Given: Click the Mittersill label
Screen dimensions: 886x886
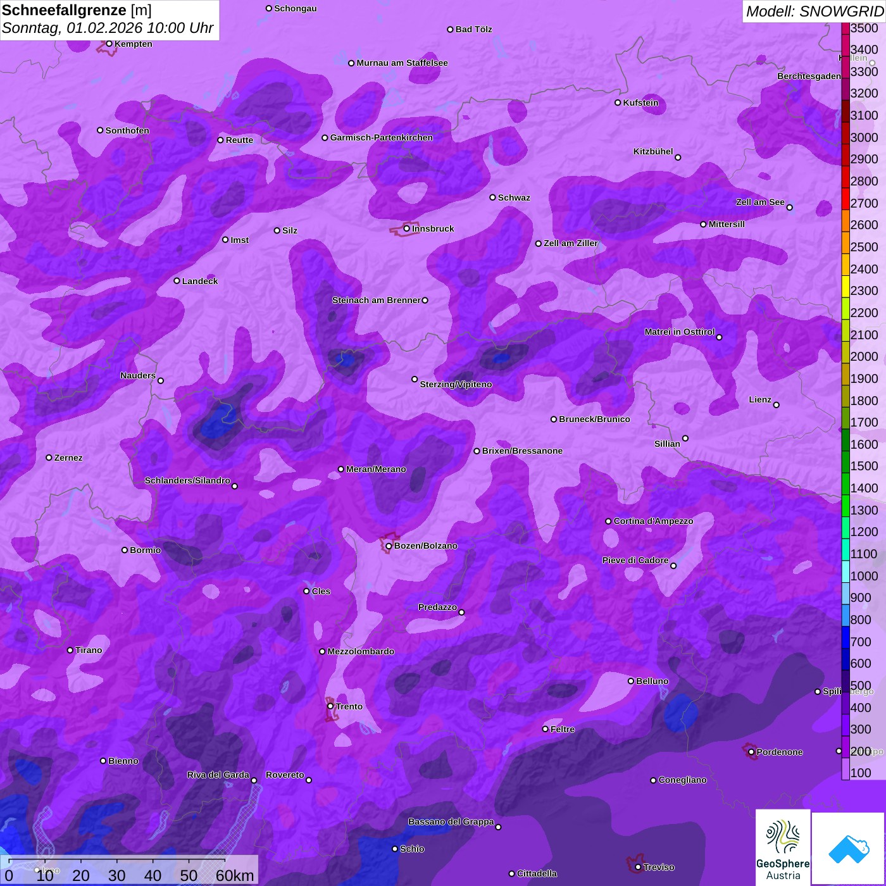Looking at the screenshot, I should point(727,224).
